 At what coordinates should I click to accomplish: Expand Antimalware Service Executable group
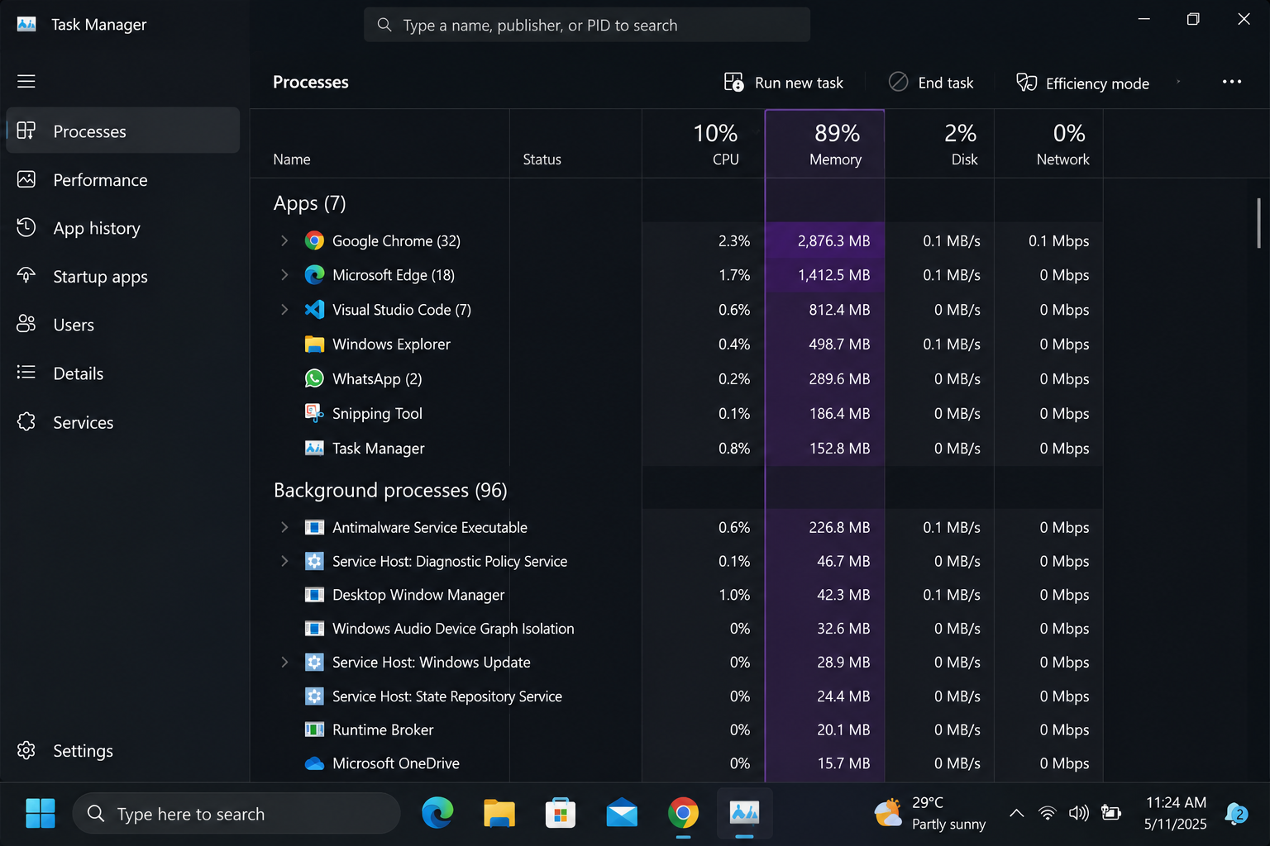(284, 527)
